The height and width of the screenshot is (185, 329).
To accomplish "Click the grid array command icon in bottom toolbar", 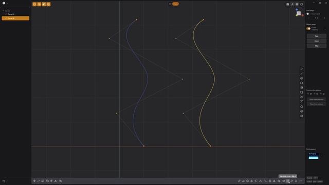I will (270, 181).
